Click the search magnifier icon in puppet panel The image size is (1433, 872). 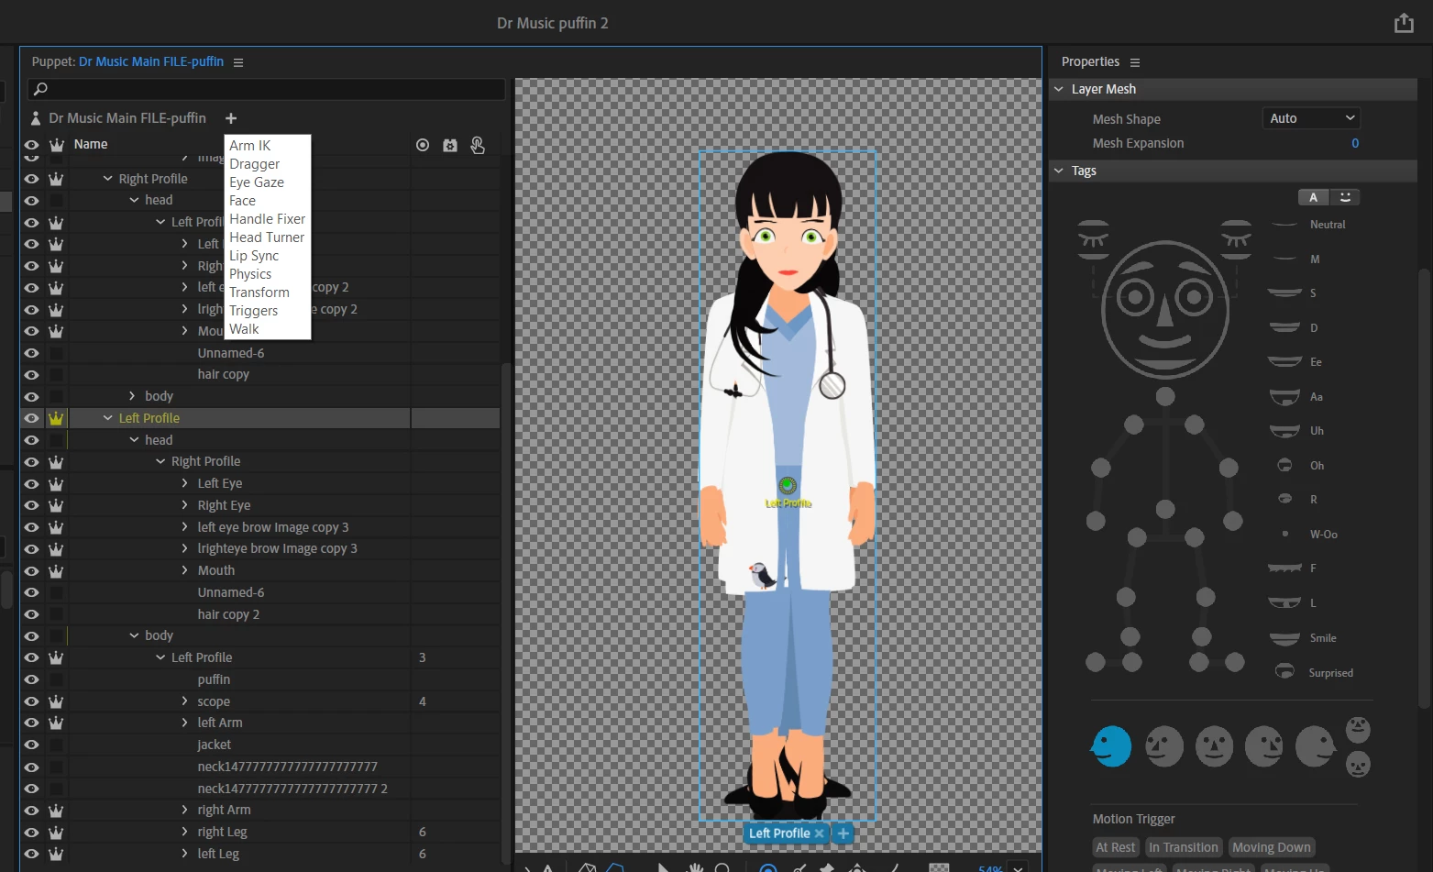click(x=40, y=89)
